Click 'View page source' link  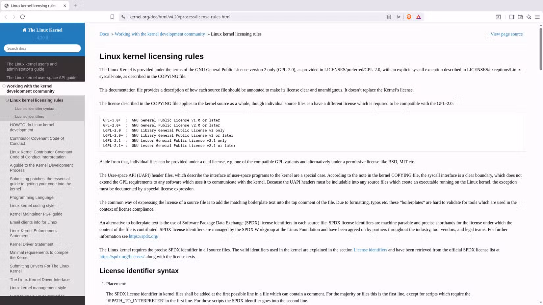coord(506,34)
